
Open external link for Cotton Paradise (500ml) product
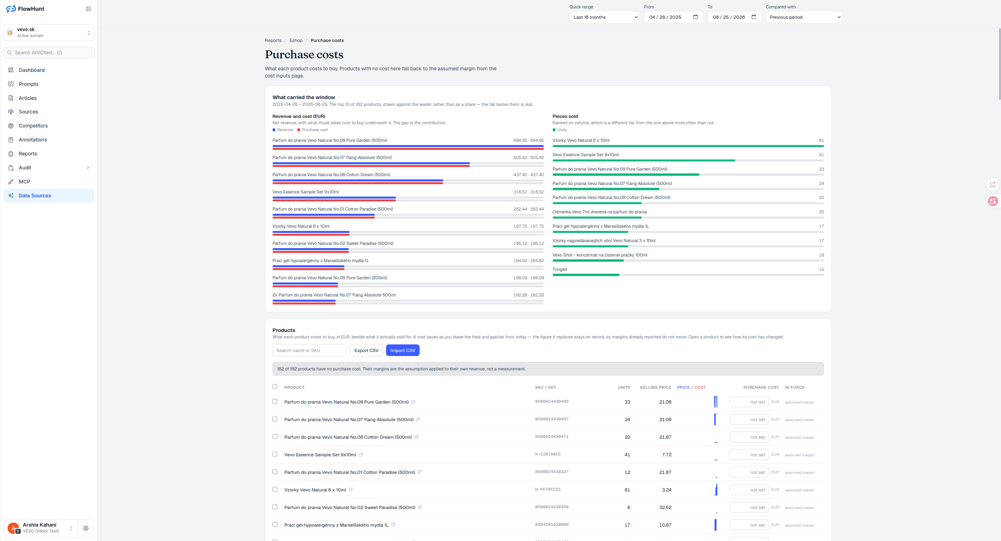point(420,472)
